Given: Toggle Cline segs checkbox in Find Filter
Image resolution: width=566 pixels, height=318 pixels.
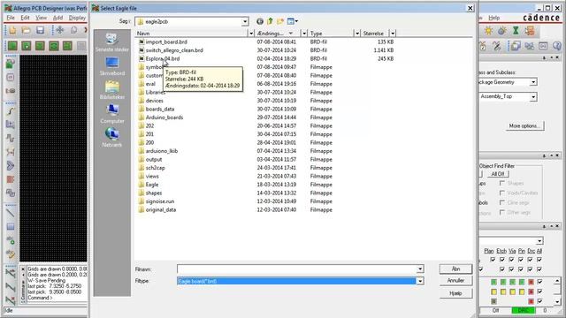Looking at the screenshot, I should tap(502, 202).
